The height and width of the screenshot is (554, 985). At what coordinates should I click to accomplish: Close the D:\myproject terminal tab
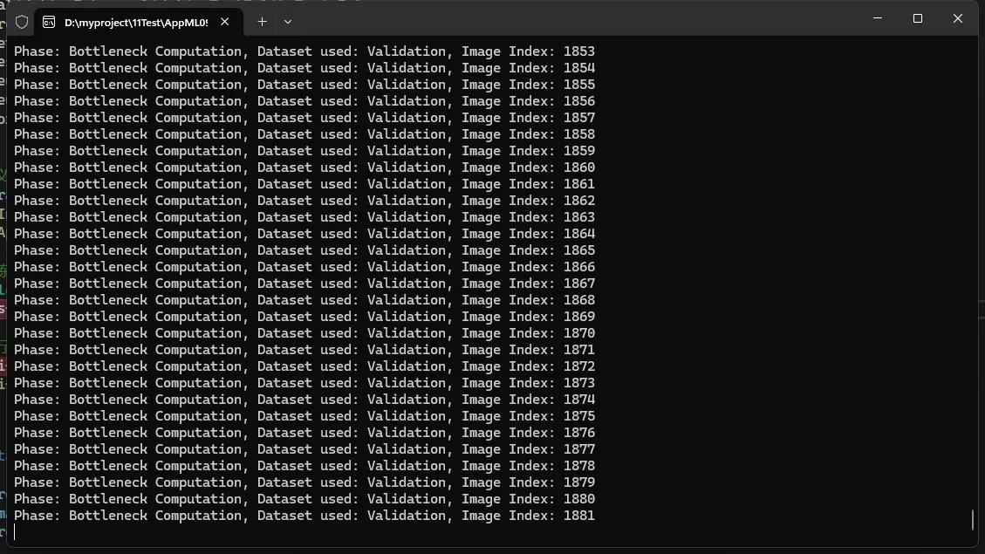(x=225, y=22)
